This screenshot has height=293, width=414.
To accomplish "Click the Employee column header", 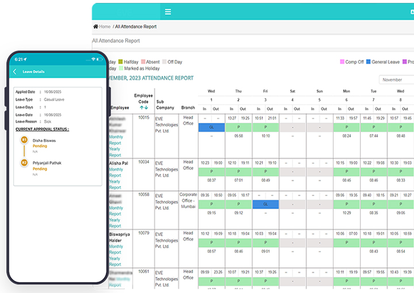I will pos(120,107).
